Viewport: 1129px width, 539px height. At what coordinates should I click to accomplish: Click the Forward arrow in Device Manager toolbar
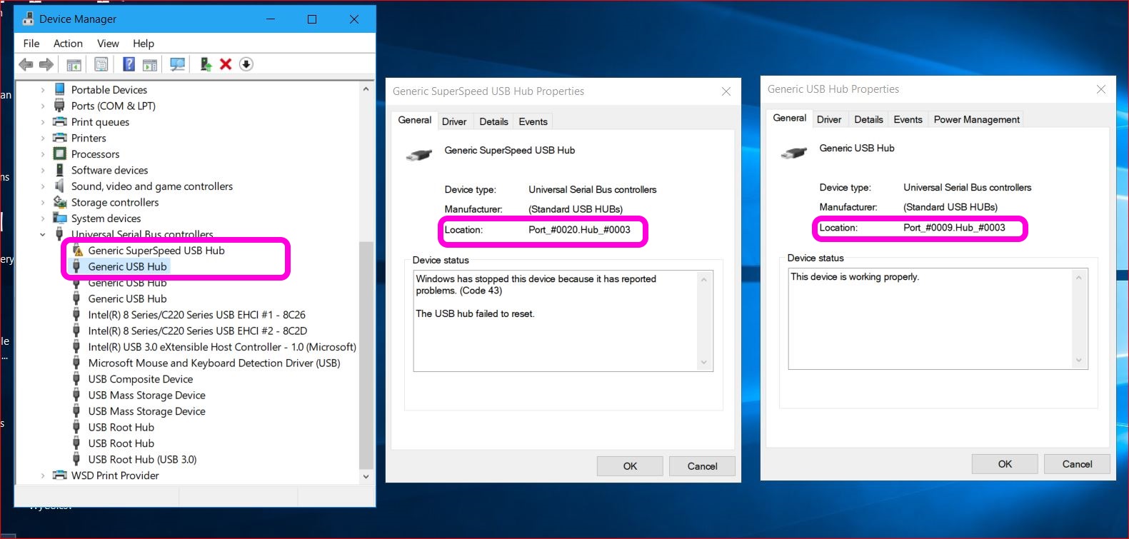(46, 65)
